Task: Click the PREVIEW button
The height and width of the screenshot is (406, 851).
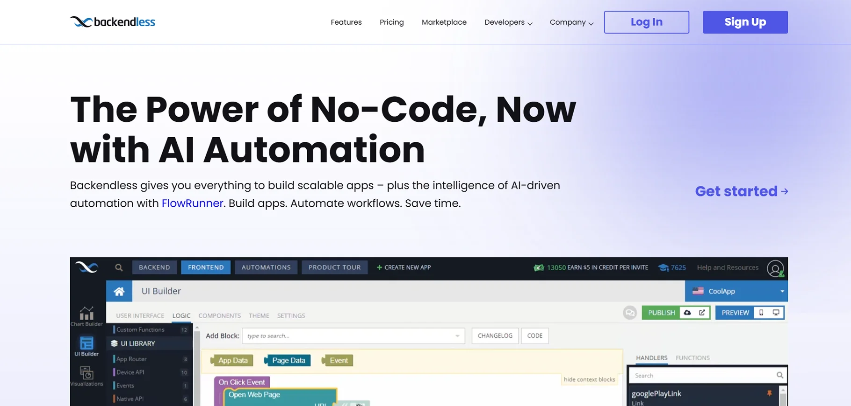Action: 735,313
